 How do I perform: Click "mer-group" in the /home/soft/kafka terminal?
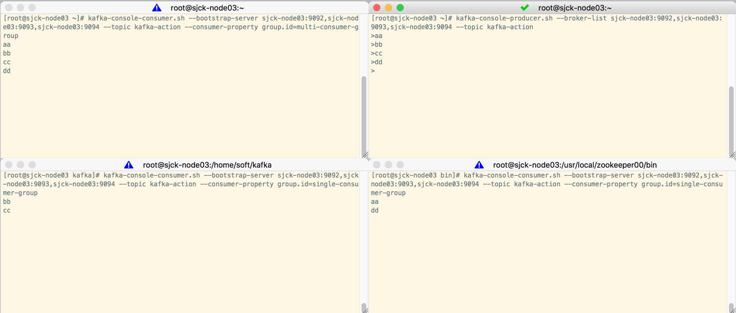tap(20, 193)
